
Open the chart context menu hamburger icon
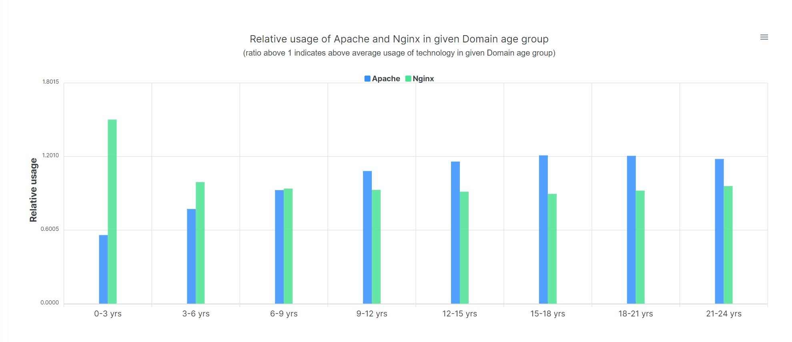[x=764, y=37]
